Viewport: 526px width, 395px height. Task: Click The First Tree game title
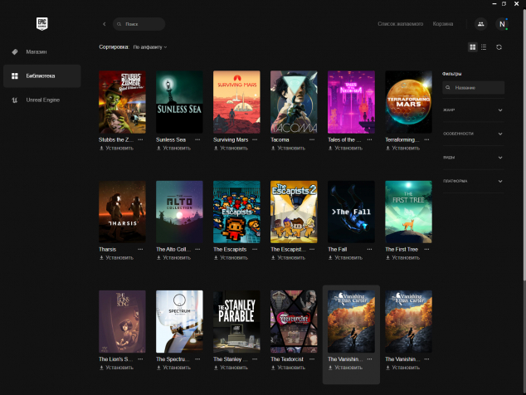[x=402, y=249]
